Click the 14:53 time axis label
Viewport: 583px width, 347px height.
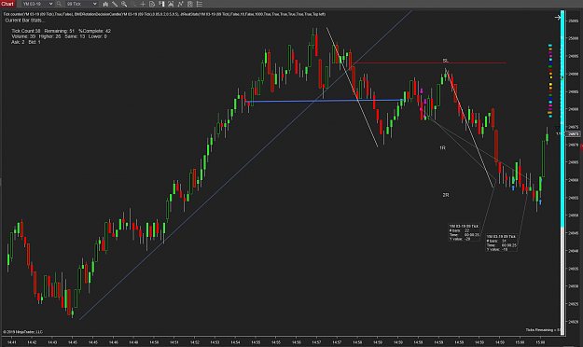point(215,342)
